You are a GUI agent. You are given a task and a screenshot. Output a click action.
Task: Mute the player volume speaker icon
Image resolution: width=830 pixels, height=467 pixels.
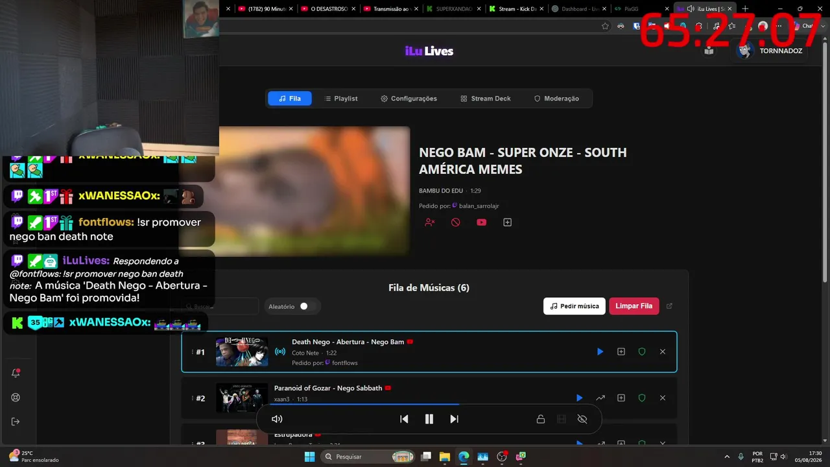277,419
